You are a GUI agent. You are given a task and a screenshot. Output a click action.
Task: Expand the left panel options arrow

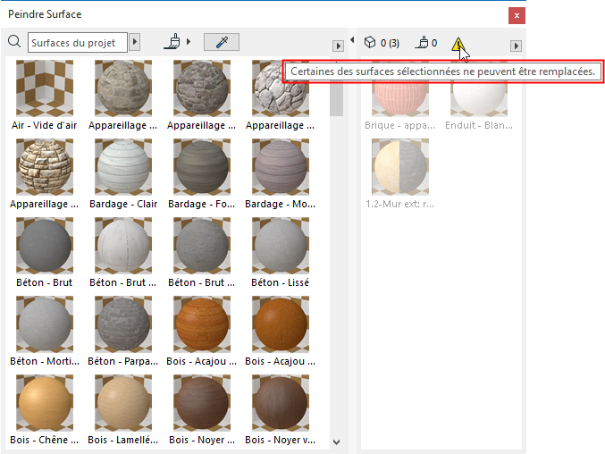pyautogui.click(x=338, y=46)
